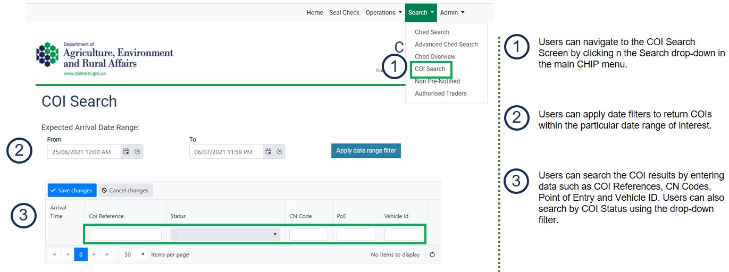Open calendar picker for To date

click(x=269, y=152)
